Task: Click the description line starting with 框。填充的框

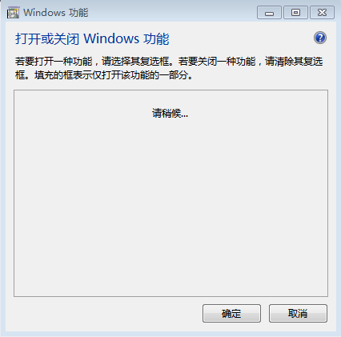Action: (104, 75)
